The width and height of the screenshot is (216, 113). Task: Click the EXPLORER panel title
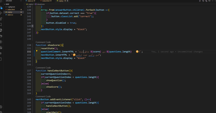(x=9, y=1)
